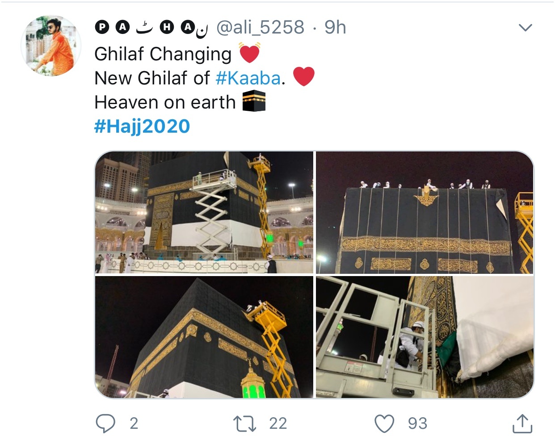Image resolution: width=555 pixels, height=440 pixels.
Task: Select the 'Heaven on earth' line
Action: tap(165, 102)
